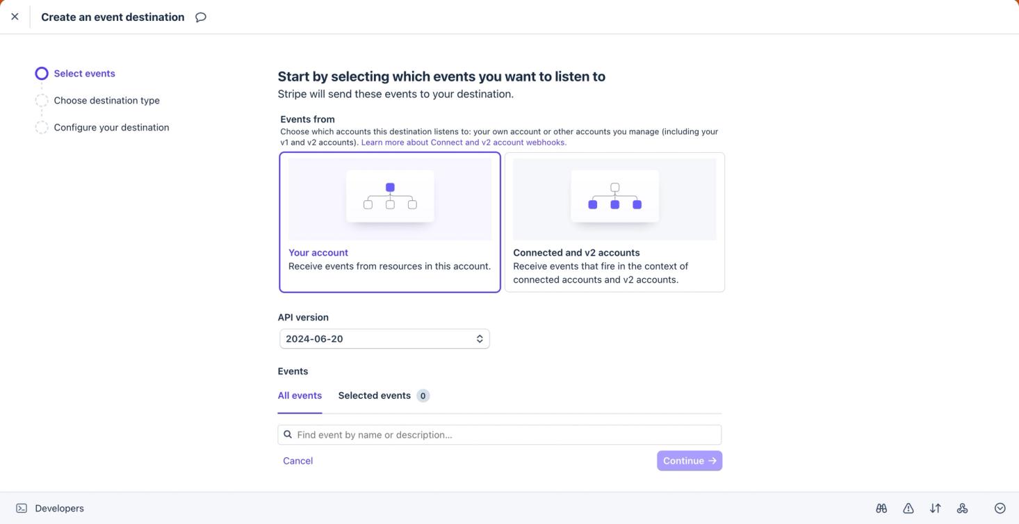Viewport: 1019px width, 524px height.
Task: Select the Your account option card
Action: pyautogui.click(x=389, y=222)
